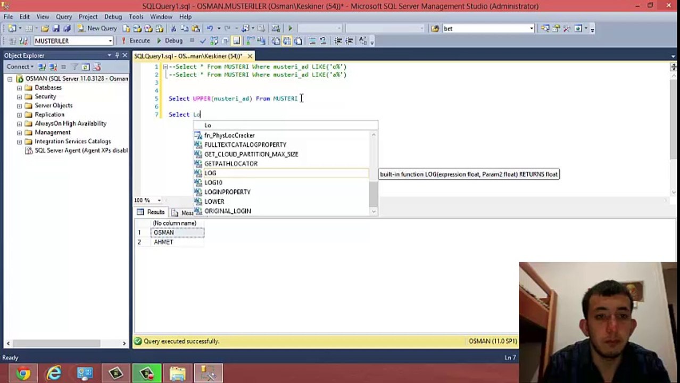Open the MUSTERILER database dropdown
Image resolution: width=680 pixels, height=383 pixels.
pyautogui.click(x=110, y=41)
